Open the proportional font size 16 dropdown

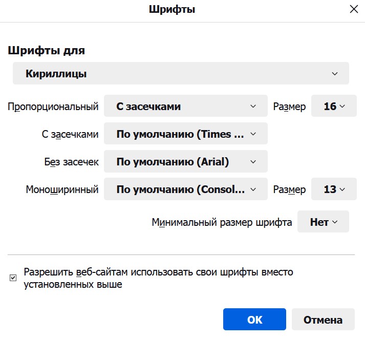click(x=334, y=107)
